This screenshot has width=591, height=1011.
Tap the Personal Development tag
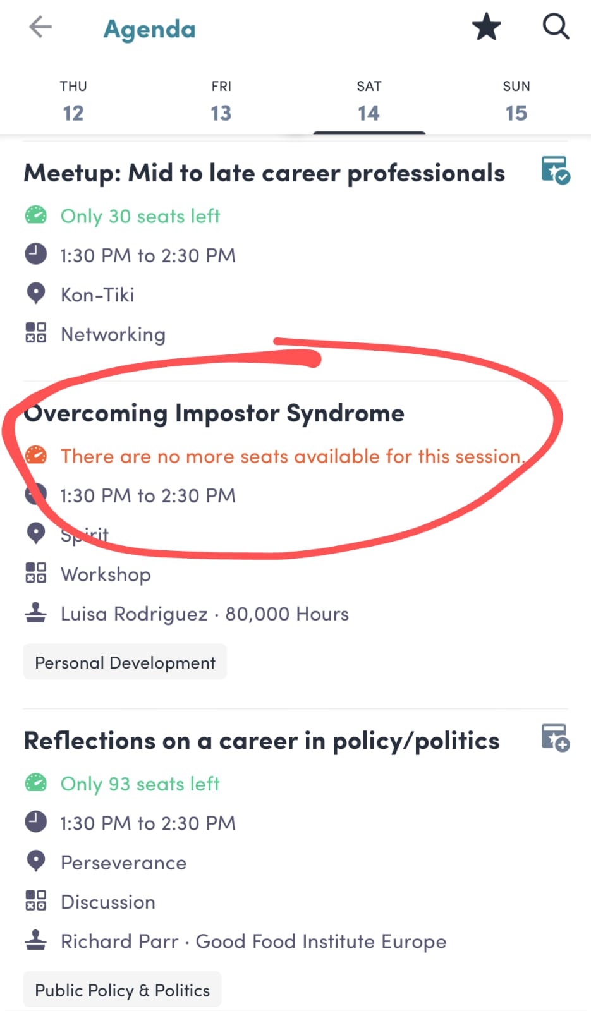[x=125, y=662]
